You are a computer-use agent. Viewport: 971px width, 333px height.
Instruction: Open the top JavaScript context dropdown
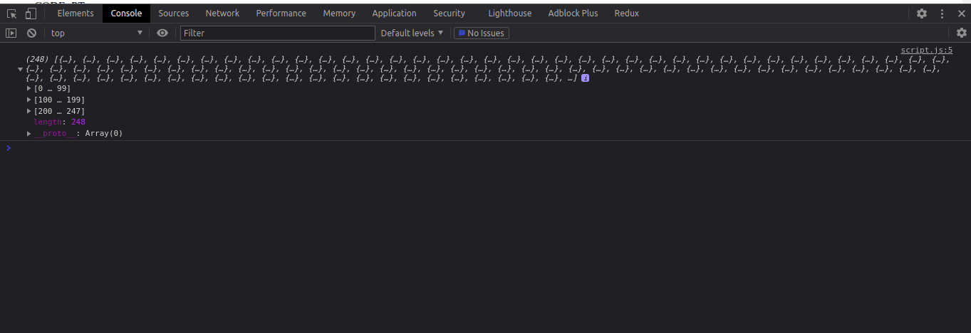click(x=97, y=33)
